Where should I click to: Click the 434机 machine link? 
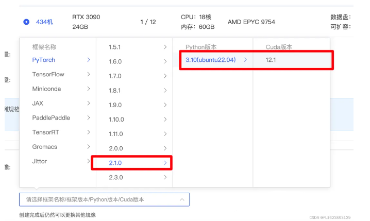pos(44,22)
